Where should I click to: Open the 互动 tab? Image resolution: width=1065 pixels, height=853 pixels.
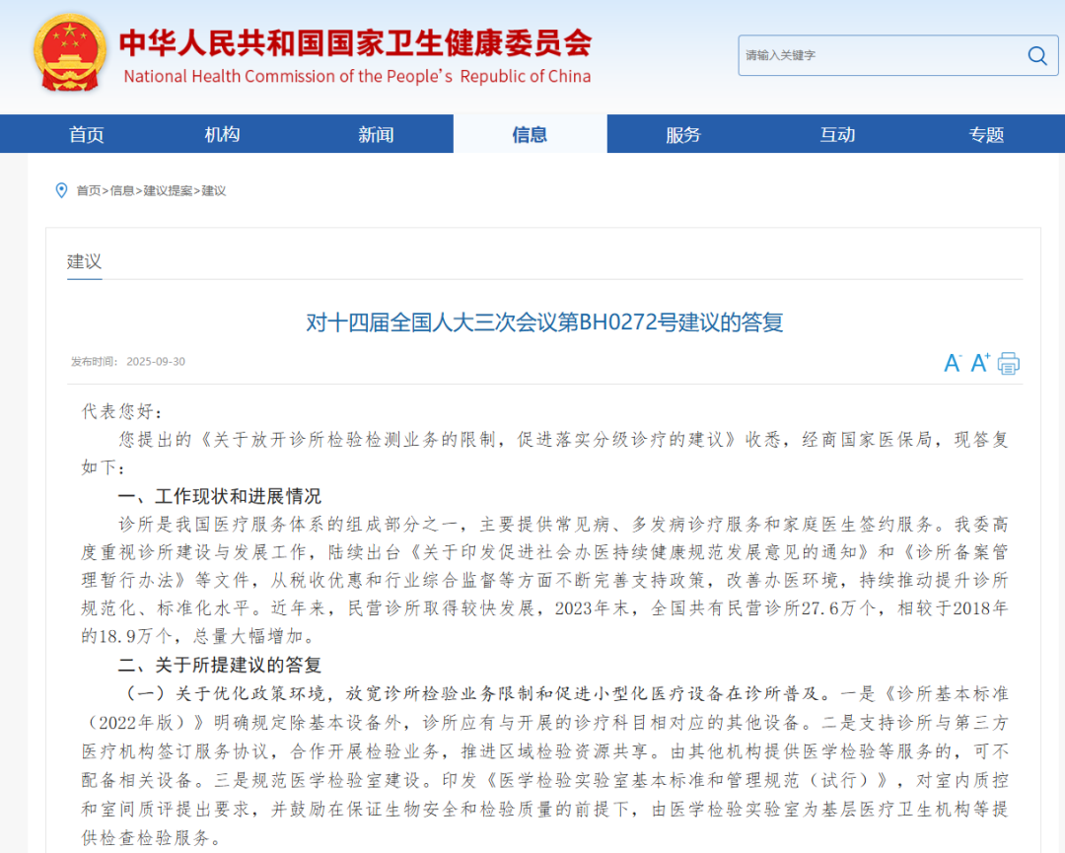pos(836,134)
